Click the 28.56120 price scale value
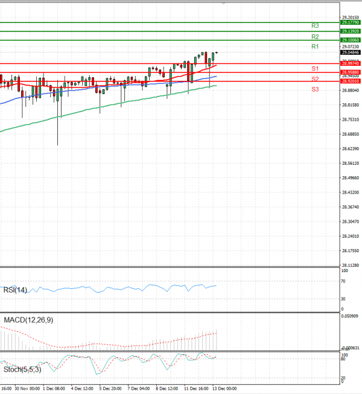This screenshot has width=362, height=394. [351, 164]
